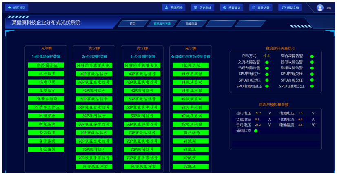The width and height of the screenshot is (337, 174).
Task: Click 保护动作 annunciator tile
Action: click(x=191, y=132)
